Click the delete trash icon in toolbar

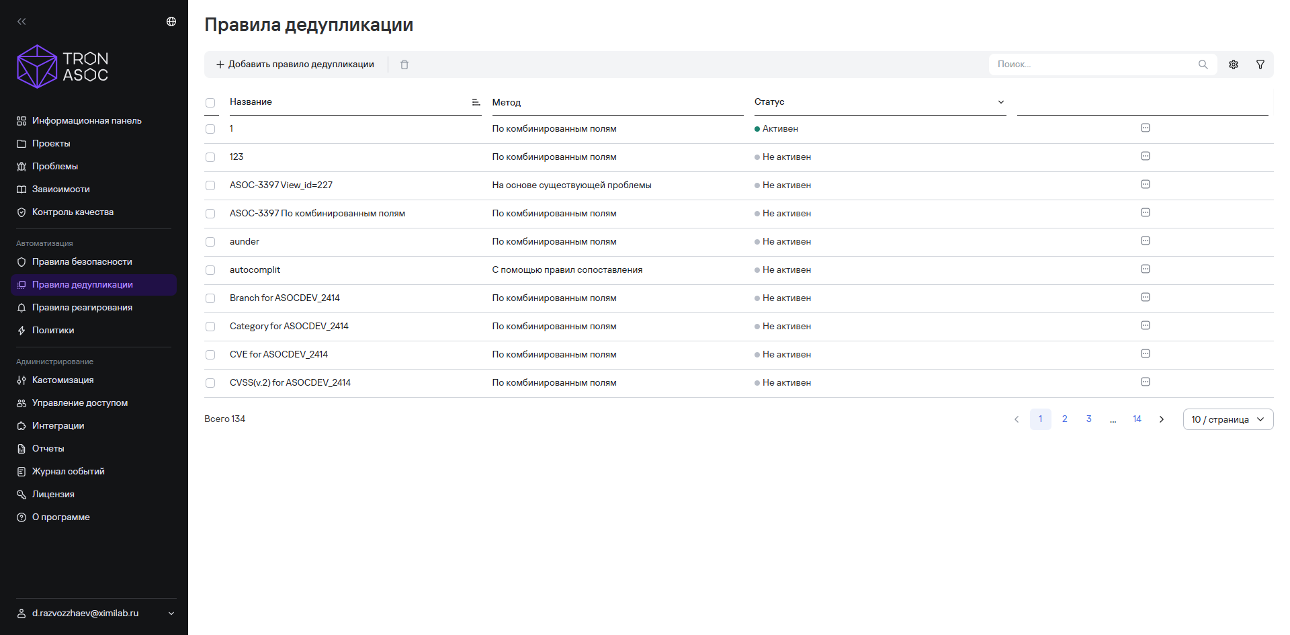(x=404, y=65)
